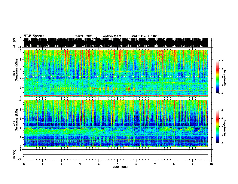Click the "VLF Spectra" plot title

click(x=34, y=36)
